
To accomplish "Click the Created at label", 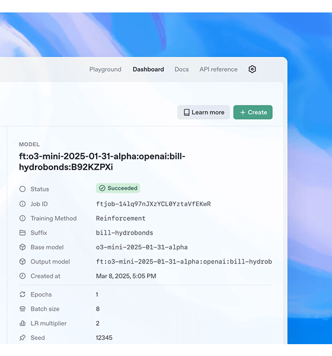I will tap(46, 276).
